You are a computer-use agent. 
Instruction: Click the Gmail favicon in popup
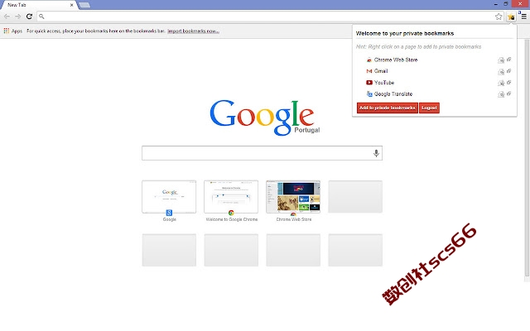tap(369, 71)
